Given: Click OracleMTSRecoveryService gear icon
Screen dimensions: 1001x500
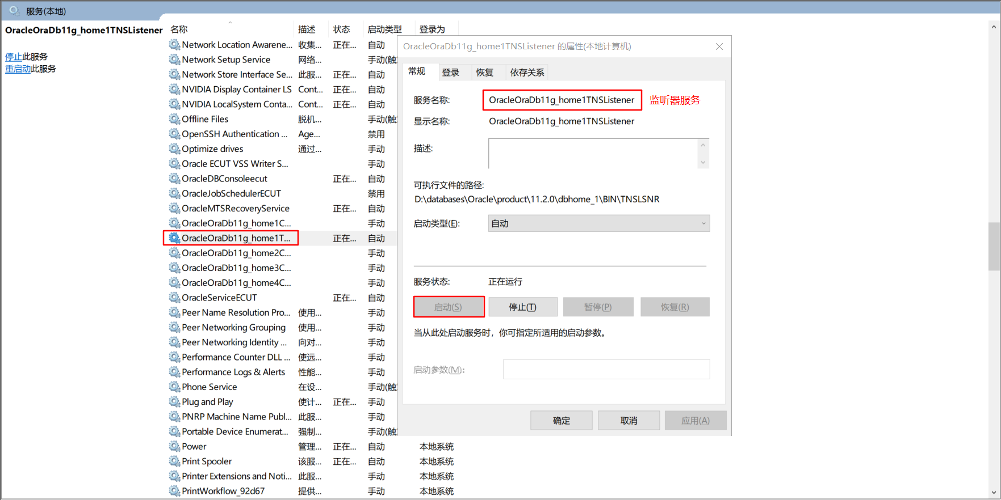Looking at the screenshot, I should click(x=174, y=208).
